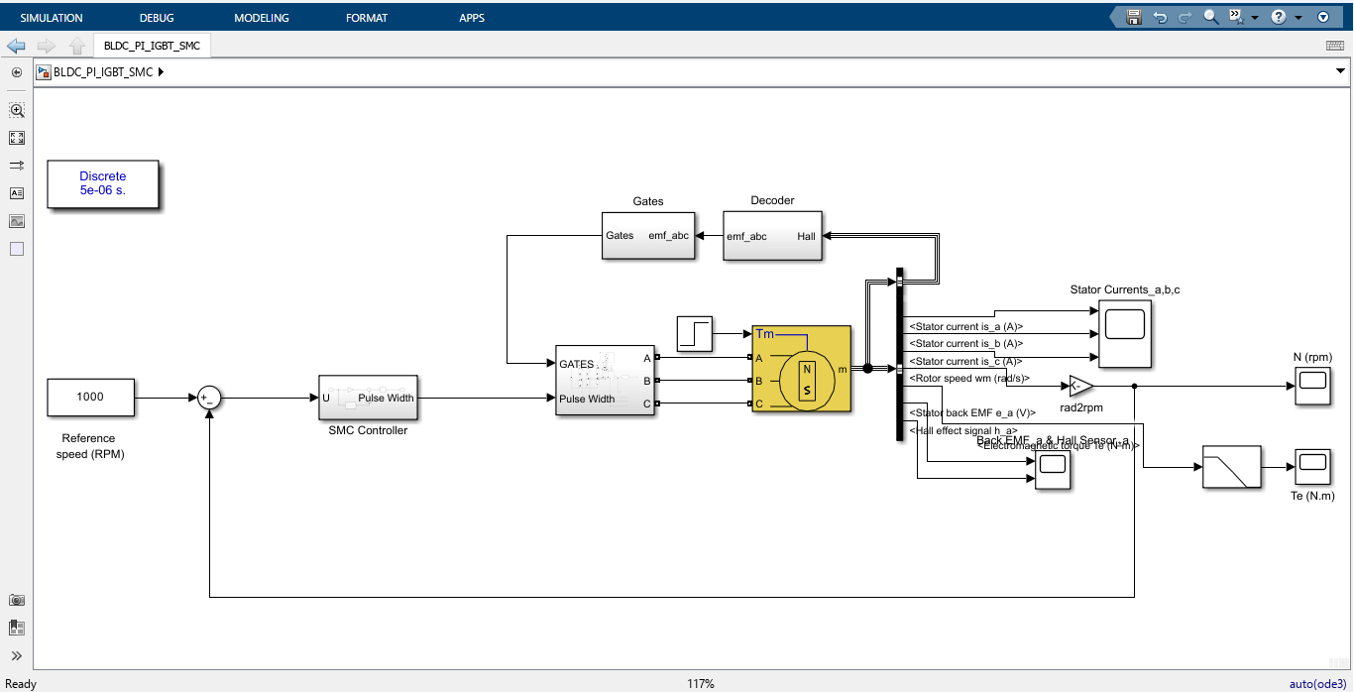1354x692 pixels.
Task: Click the screenshot camera icon at bottom left
Action: (x=16, y=600)
